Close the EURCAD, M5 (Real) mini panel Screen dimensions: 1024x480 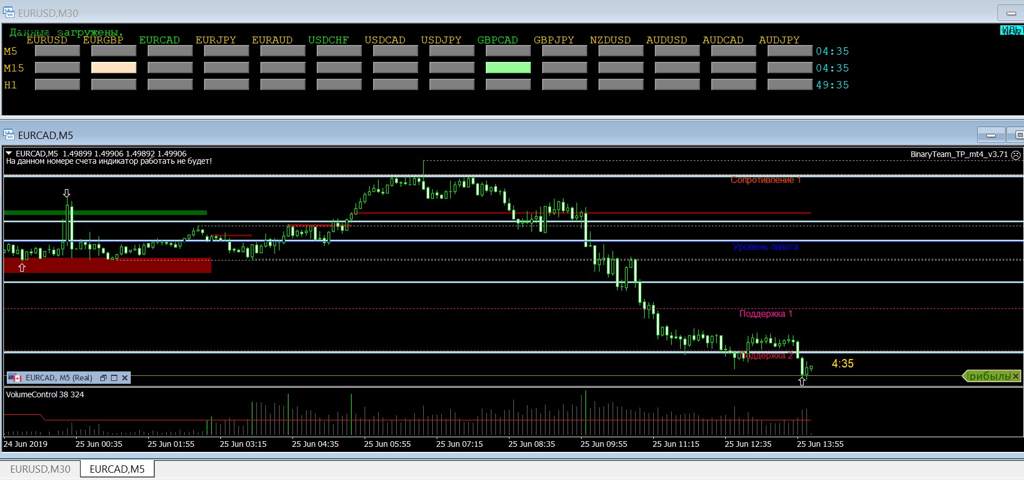[x=125, y=378]
